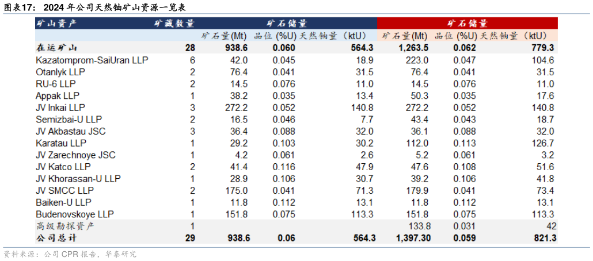Click the Budenovskoye LLP row name
The height and width of the screenshot is (261, 593).
[75, 214]
